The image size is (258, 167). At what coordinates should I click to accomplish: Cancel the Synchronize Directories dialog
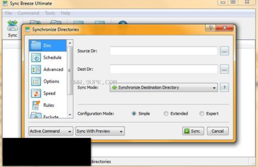point(218,131)
